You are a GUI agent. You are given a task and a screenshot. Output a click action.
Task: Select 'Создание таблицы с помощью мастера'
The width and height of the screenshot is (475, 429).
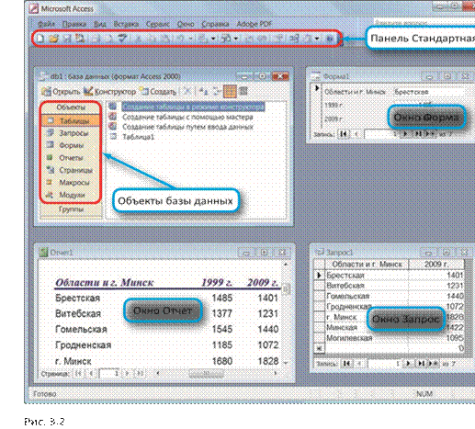[187, 117]
